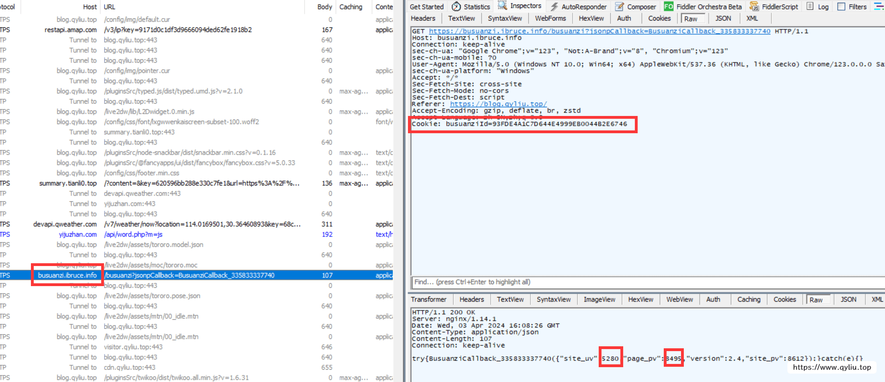Sort sessions by the Body column
Viewport: 885px width, 382px height.
point(324,7)
